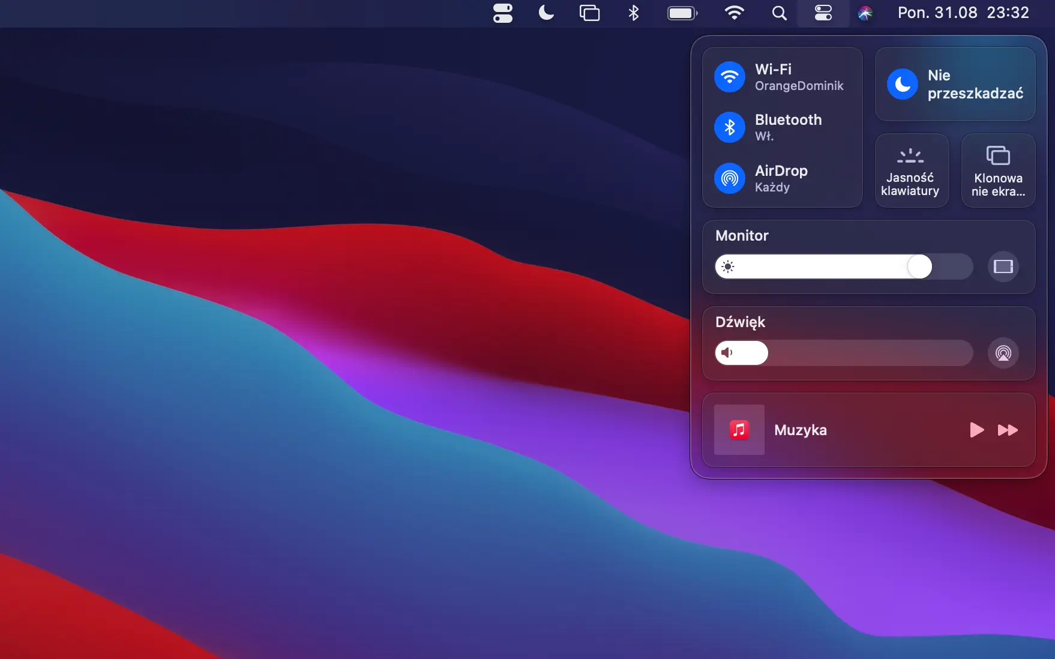1055x659 pixels.
Task: Expand Wi-Fi network details via the OrangeDominik label
Action: pos(799,86)
